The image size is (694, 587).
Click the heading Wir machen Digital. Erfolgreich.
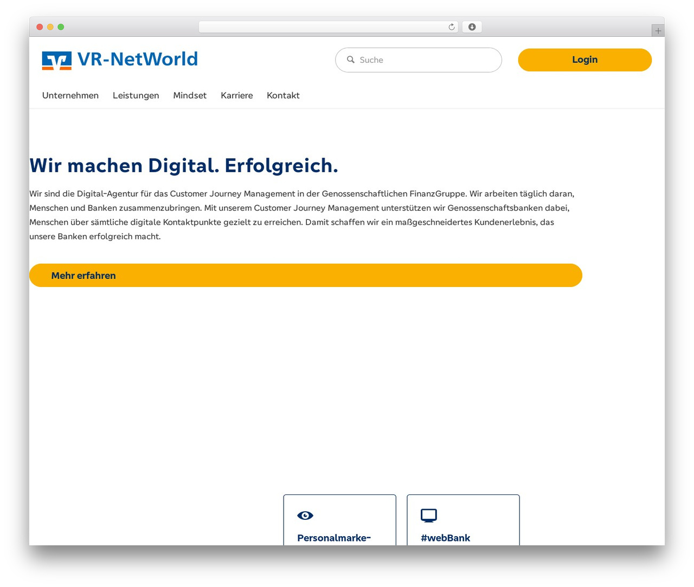point(184,166)
